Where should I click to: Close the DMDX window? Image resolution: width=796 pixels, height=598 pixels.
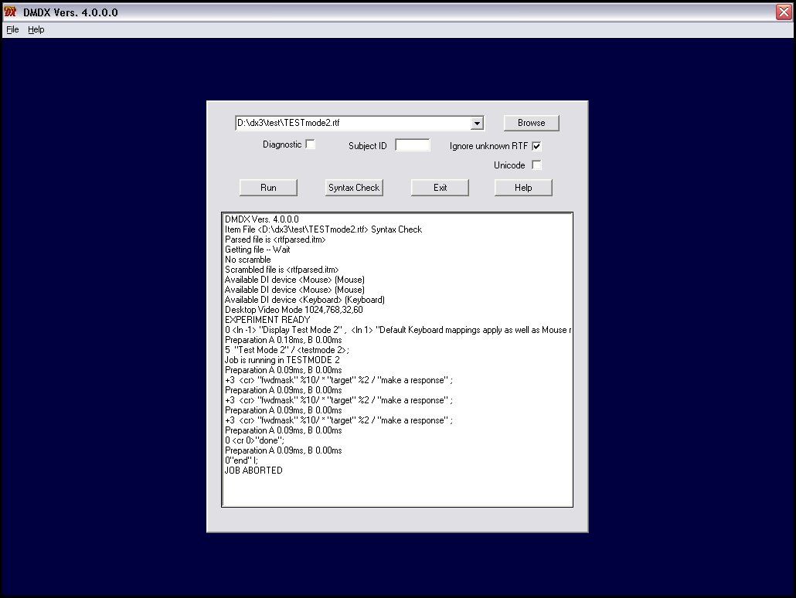[x=784, y=12]
